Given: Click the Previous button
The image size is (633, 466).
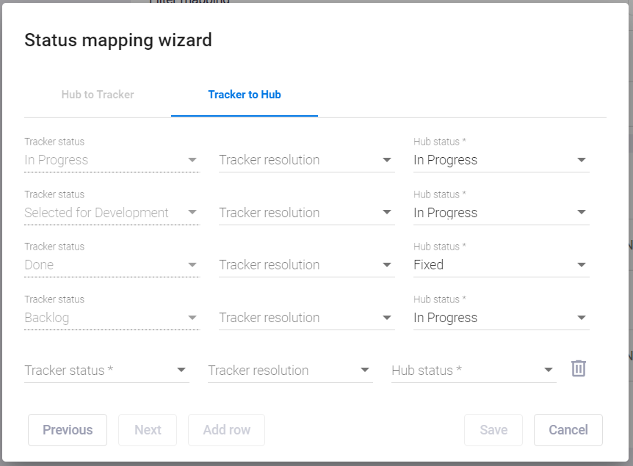Looking at the screenshot, I should coord(68,430).
